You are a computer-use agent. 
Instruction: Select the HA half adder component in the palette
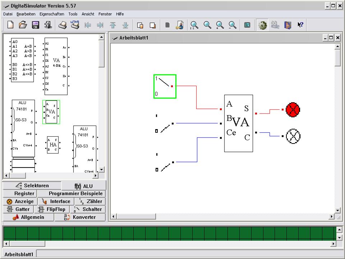coord(53,145)
